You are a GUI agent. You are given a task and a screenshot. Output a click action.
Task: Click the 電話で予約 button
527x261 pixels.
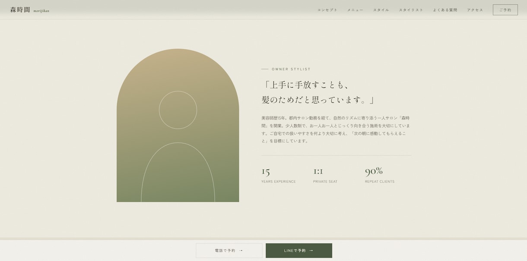pos(229,251)
